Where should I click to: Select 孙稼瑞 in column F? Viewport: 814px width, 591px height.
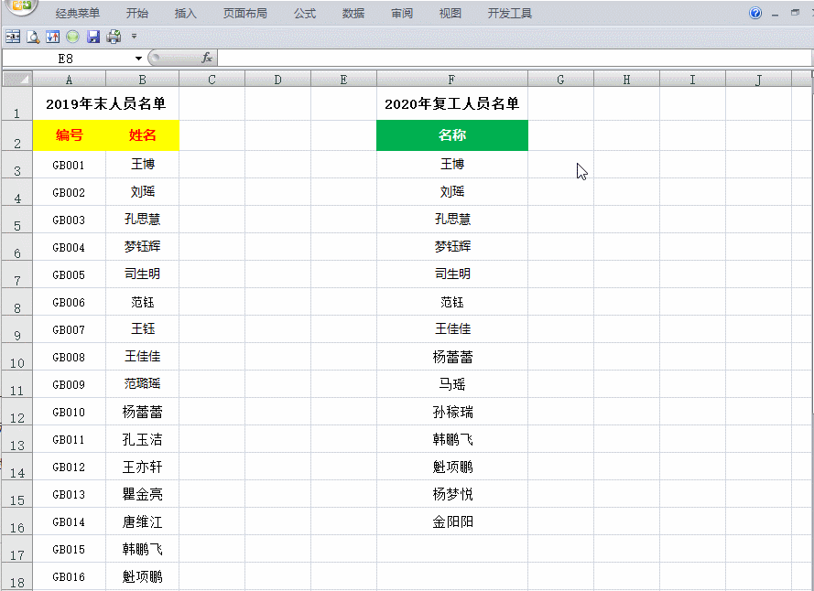tap(452, 412)
